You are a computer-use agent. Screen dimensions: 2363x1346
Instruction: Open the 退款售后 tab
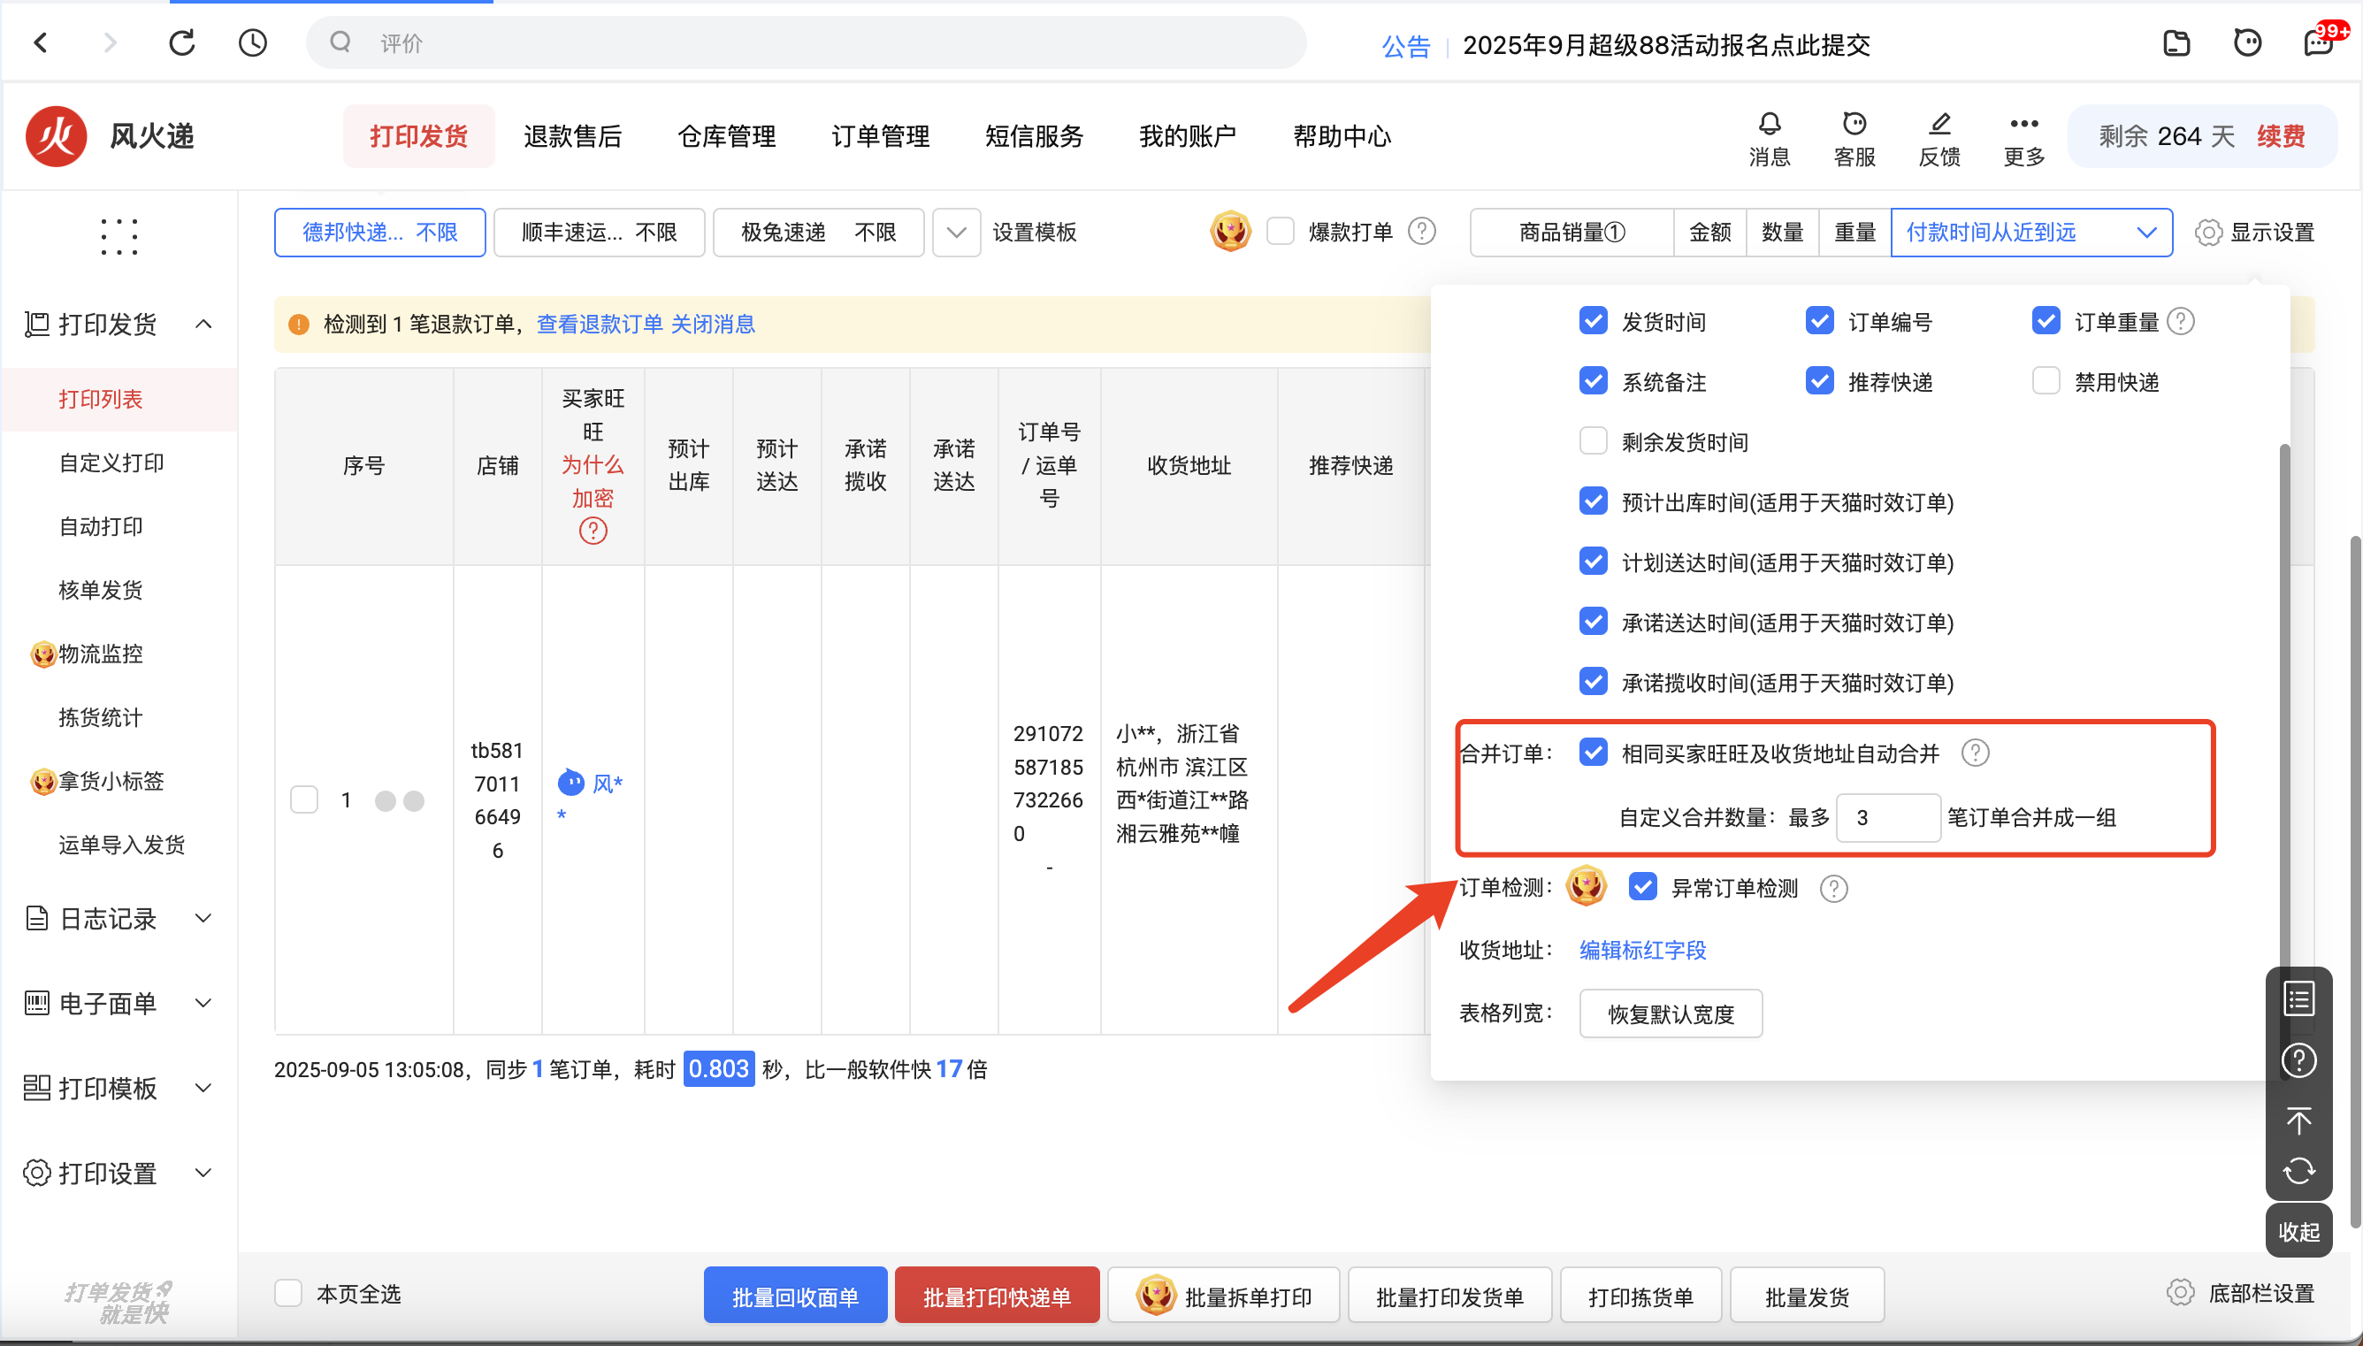pos(573,136)
